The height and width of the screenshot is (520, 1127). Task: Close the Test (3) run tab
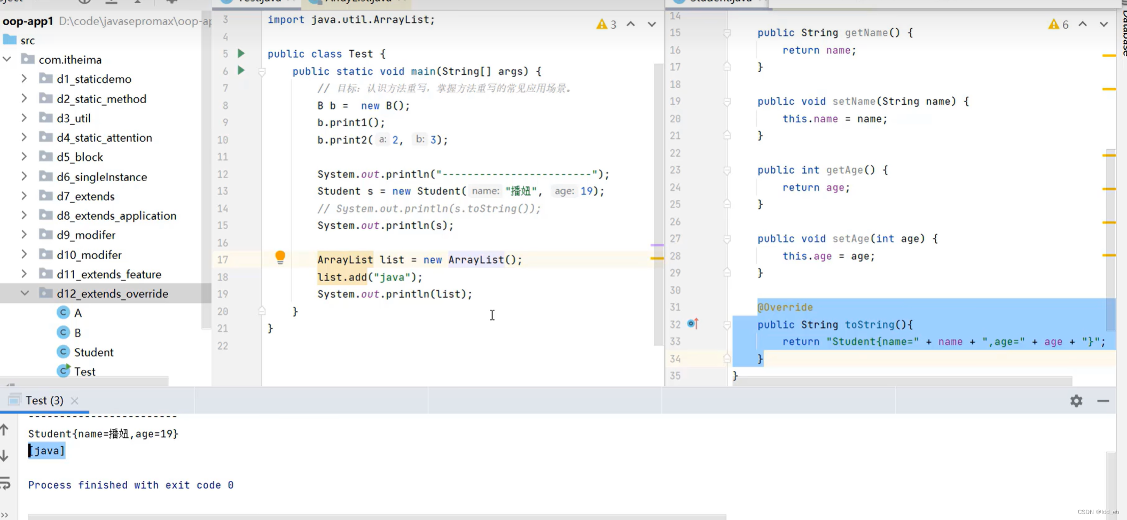pyautogui.click(x=75, y=400)
